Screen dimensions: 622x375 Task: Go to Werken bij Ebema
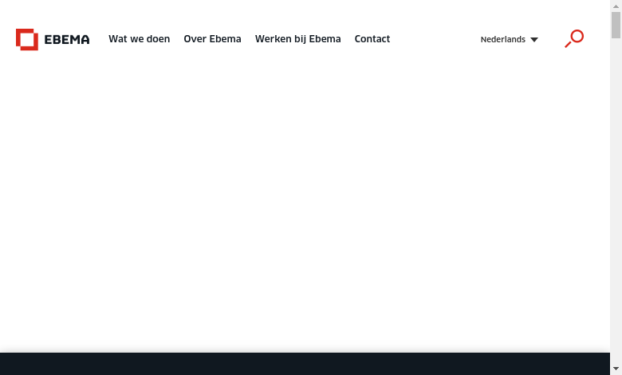(297, 39)
